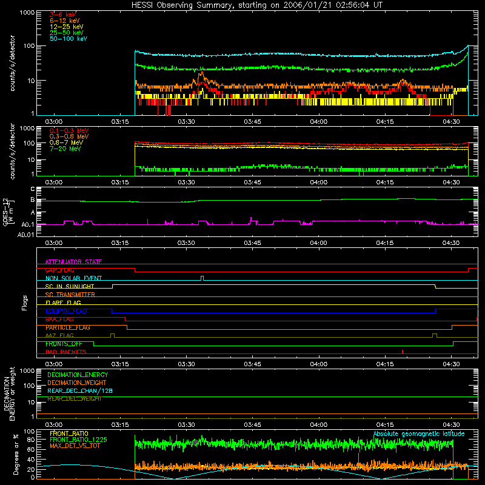485x485 pixels.
Task: Select the BAD_PACKETS flag label
Action: tap(66, 352)
